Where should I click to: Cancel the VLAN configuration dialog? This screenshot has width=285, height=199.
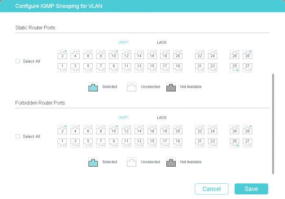211,189
